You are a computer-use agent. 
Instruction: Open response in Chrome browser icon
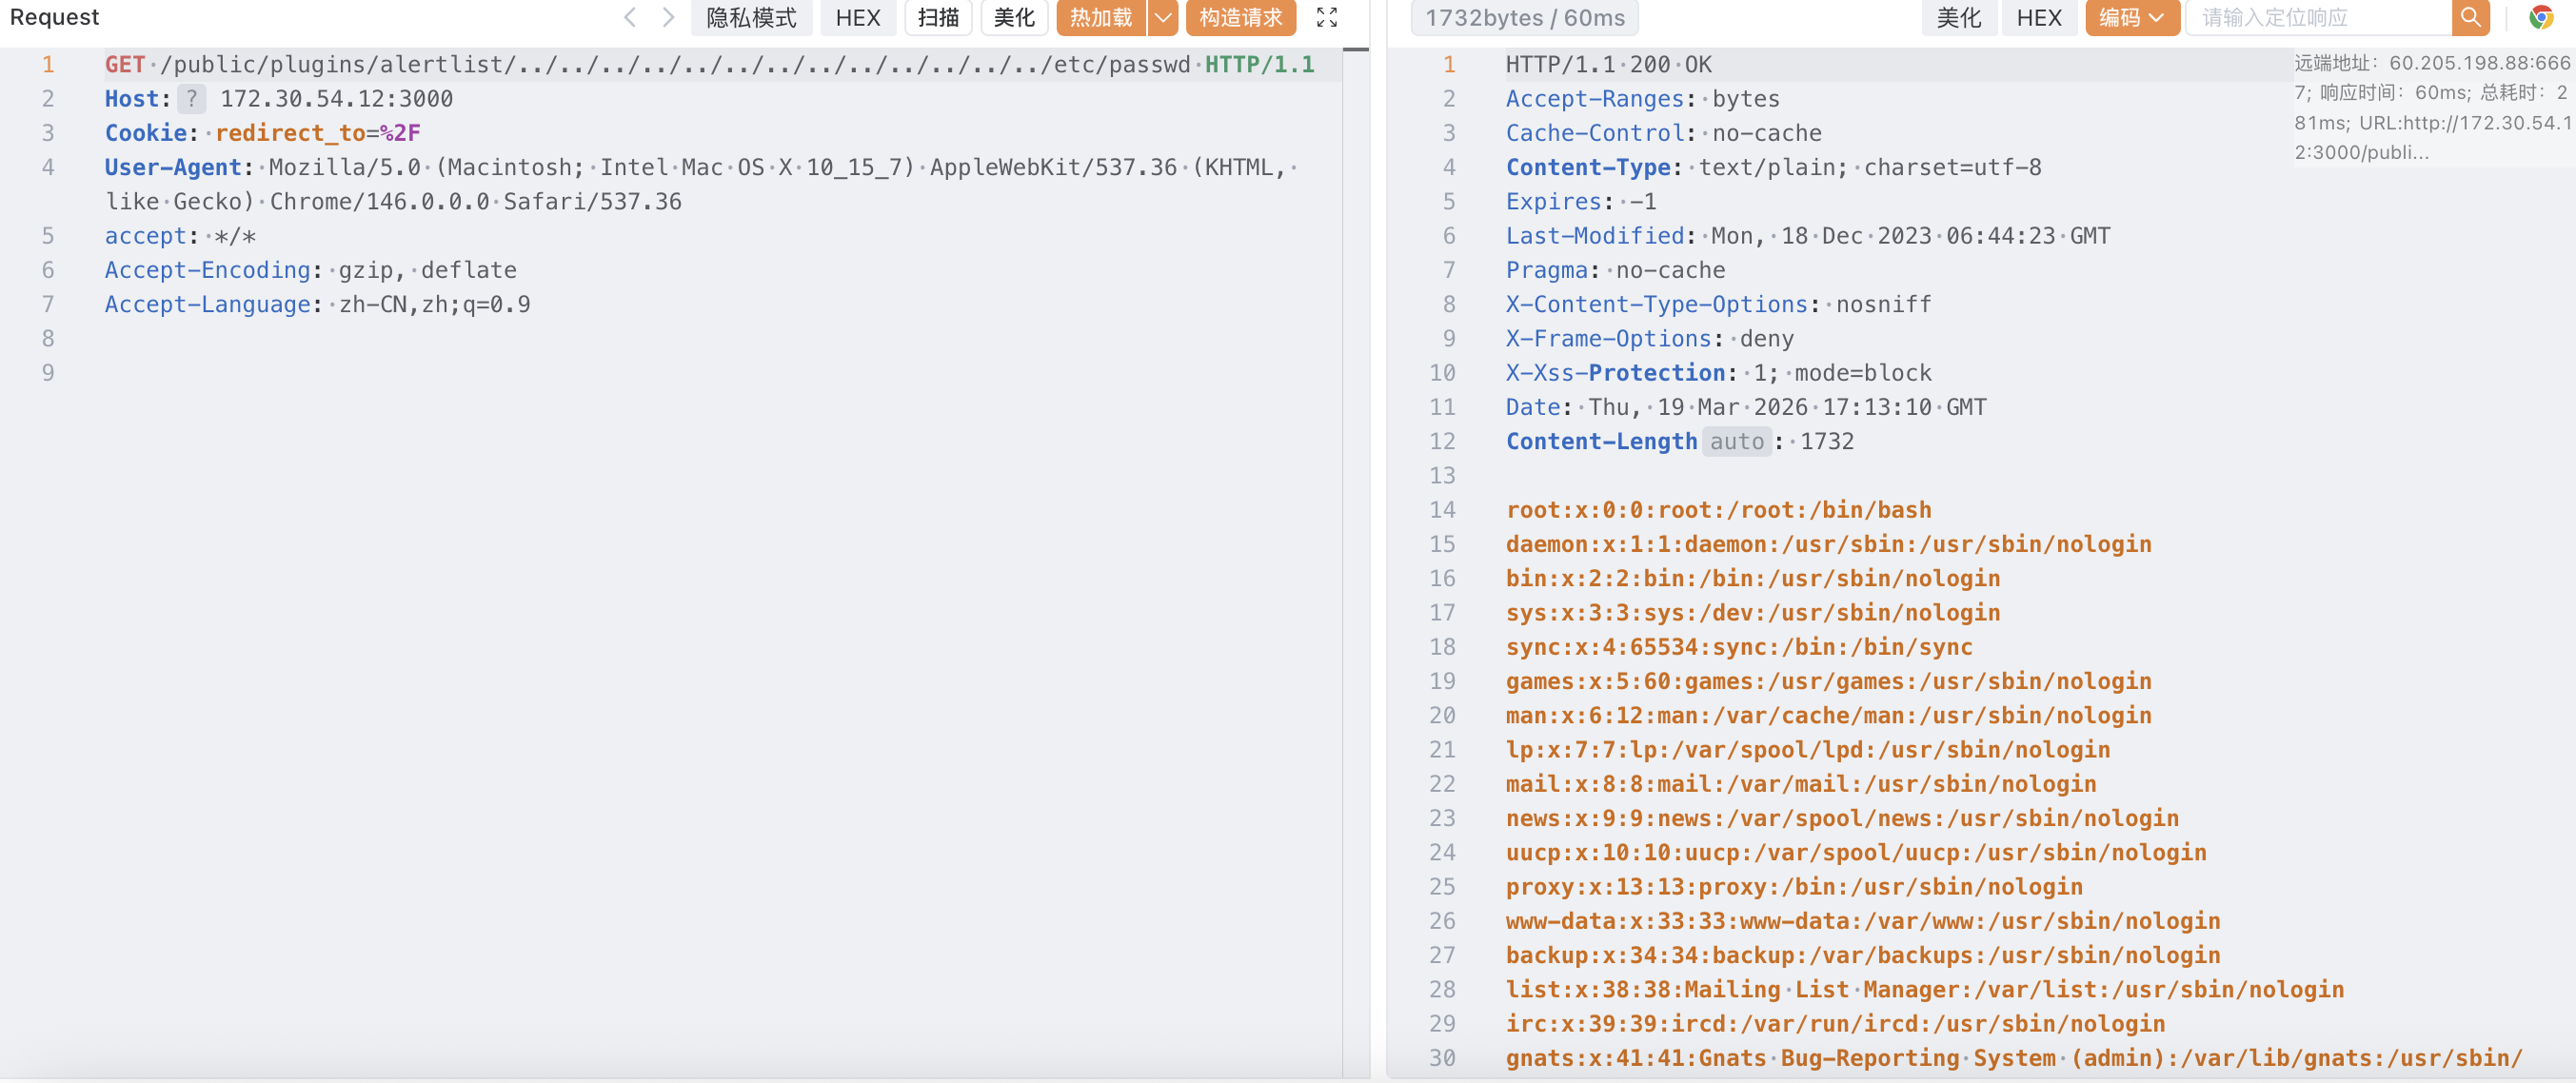point(2540,17)
